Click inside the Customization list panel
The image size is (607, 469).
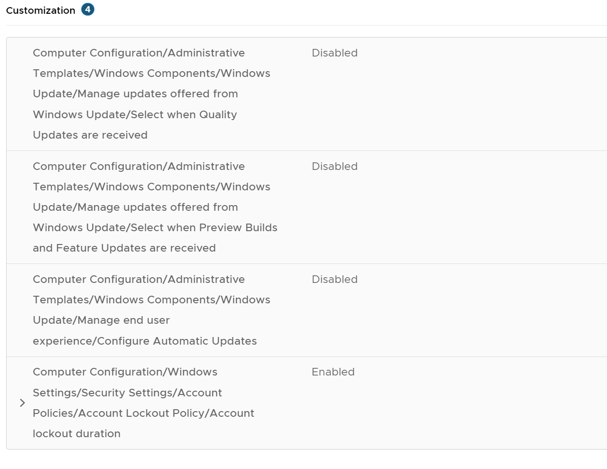click(304, 237)
